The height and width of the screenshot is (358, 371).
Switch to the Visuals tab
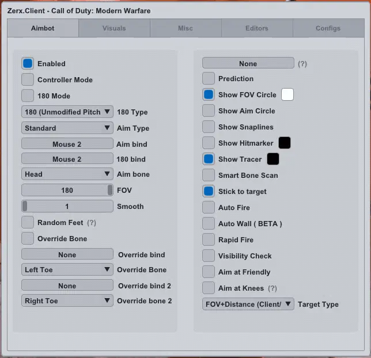pos(114,28)
